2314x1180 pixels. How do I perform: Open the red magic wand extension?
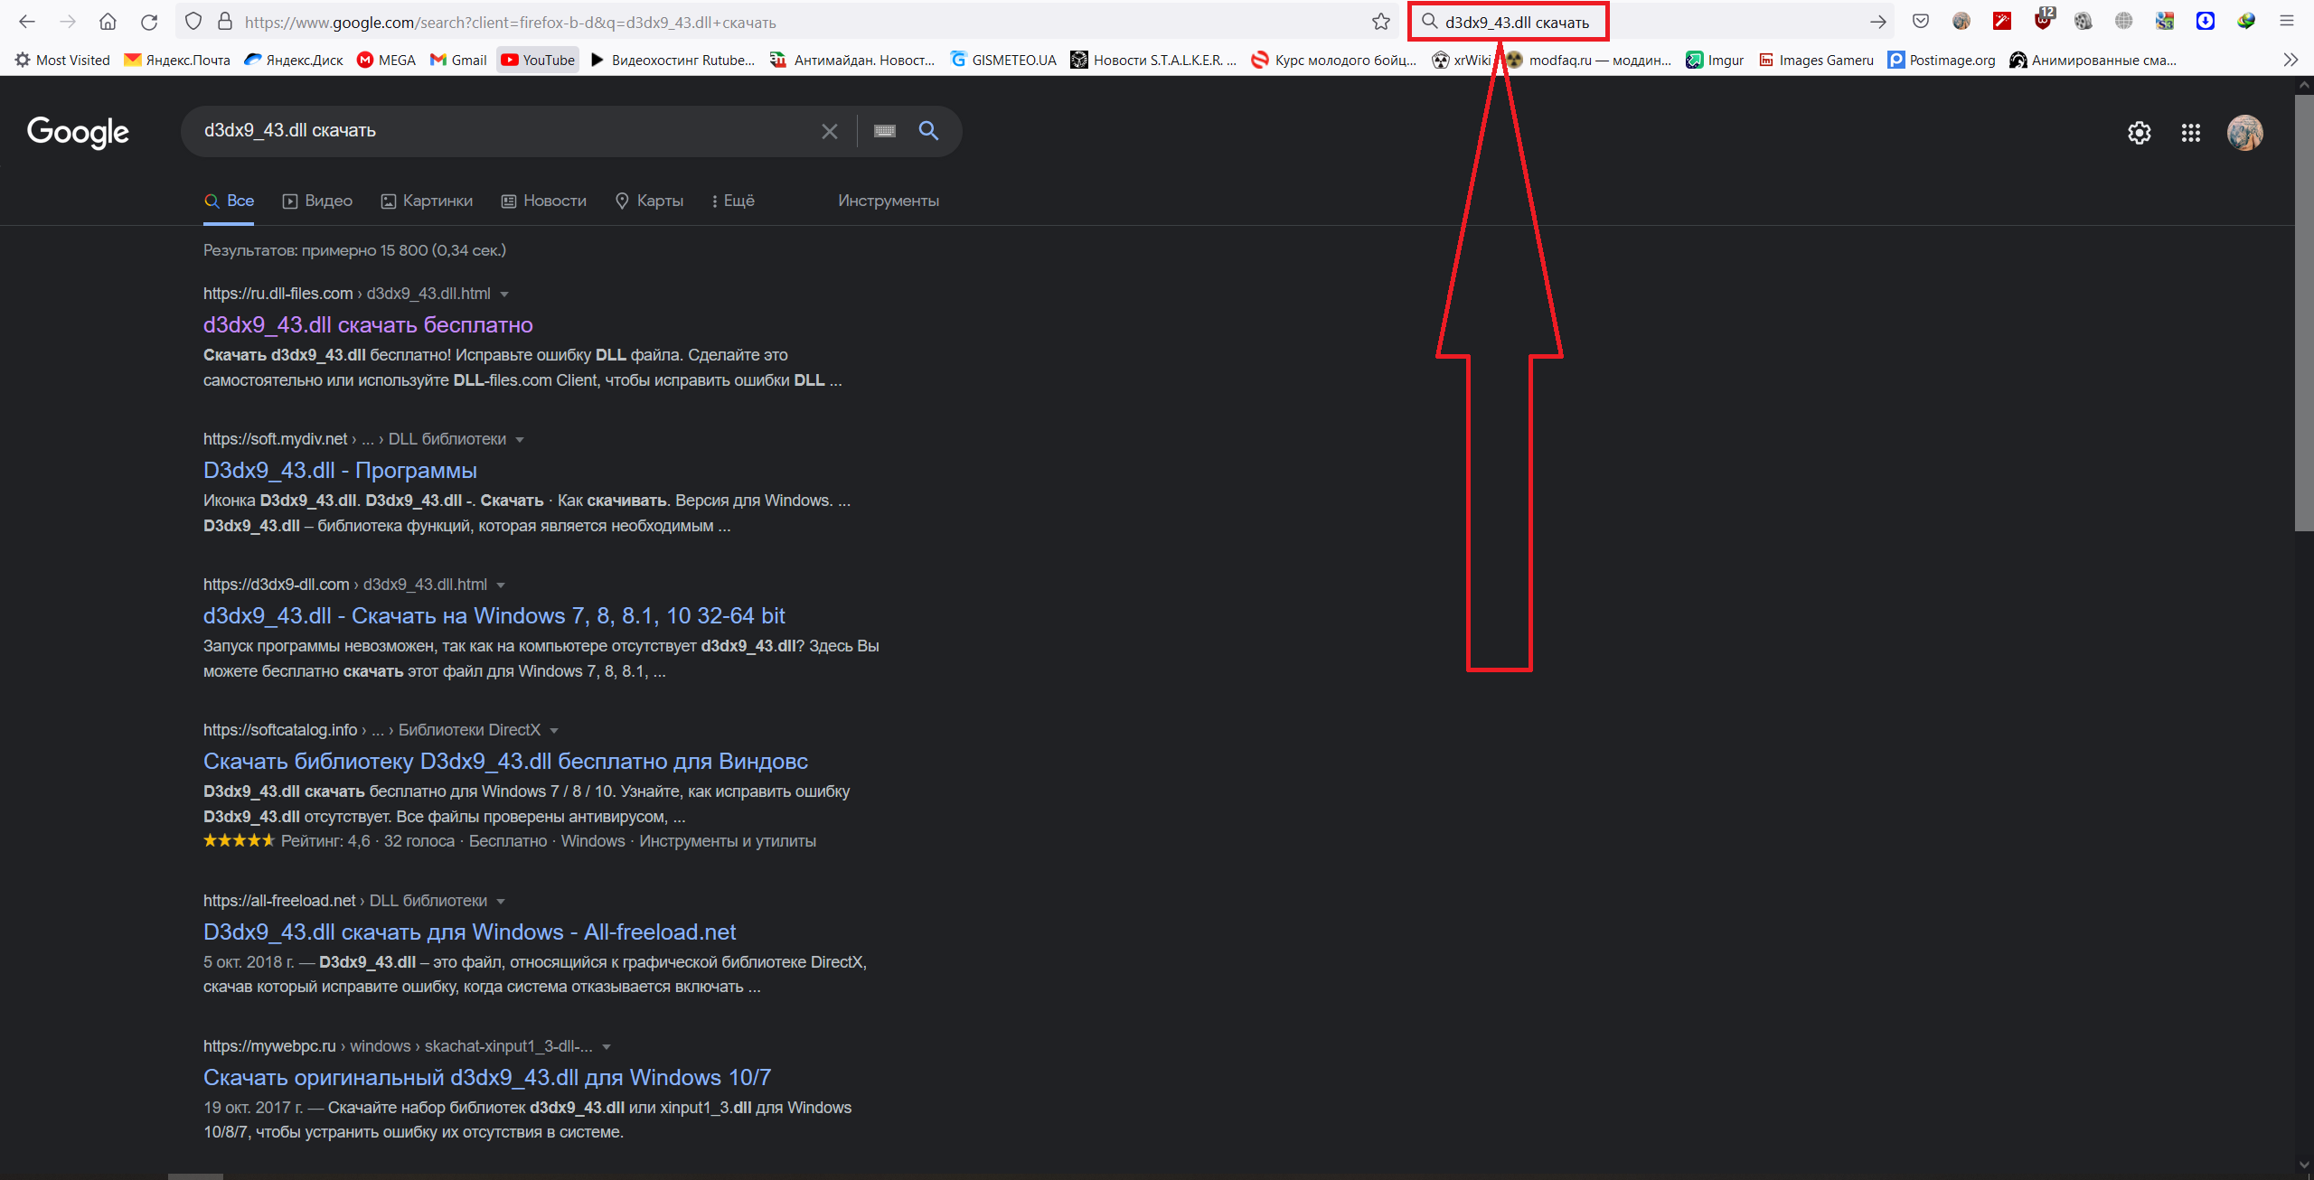pos(2002,21)
